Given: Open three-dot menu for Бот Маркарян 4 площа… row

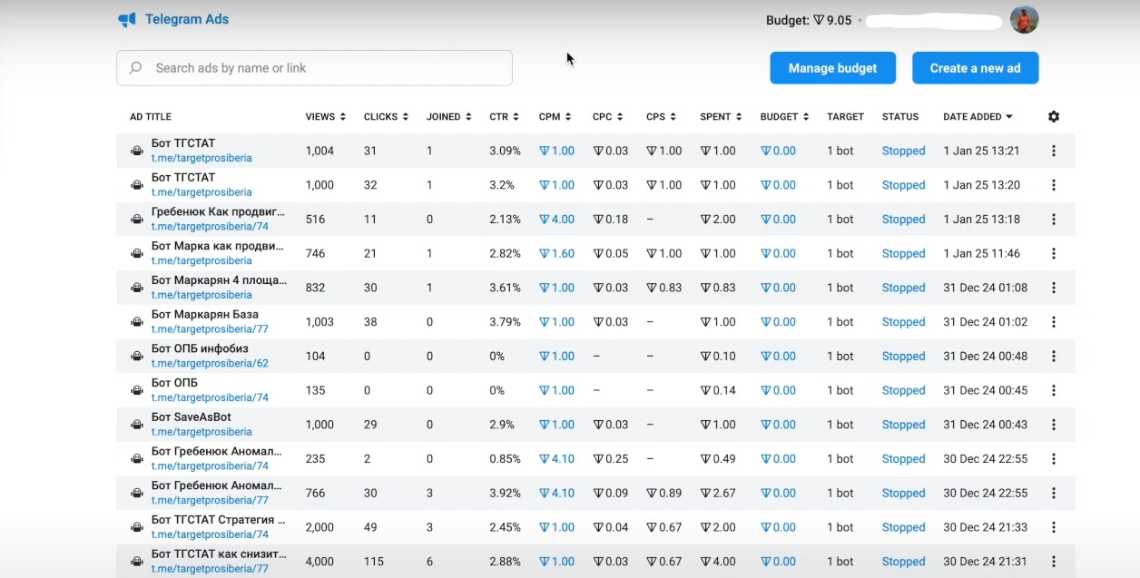Looking at the screenshot, I should point(1054,288).
